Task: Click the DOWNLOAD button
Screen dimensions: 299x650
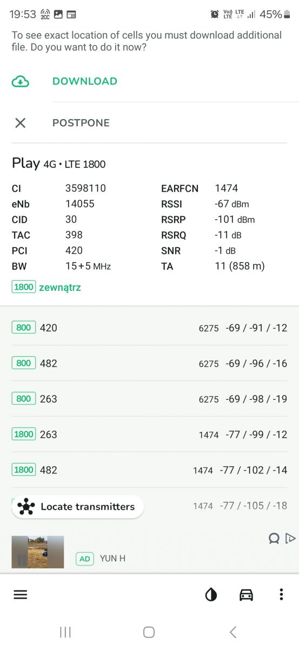Action: point(85,81)
